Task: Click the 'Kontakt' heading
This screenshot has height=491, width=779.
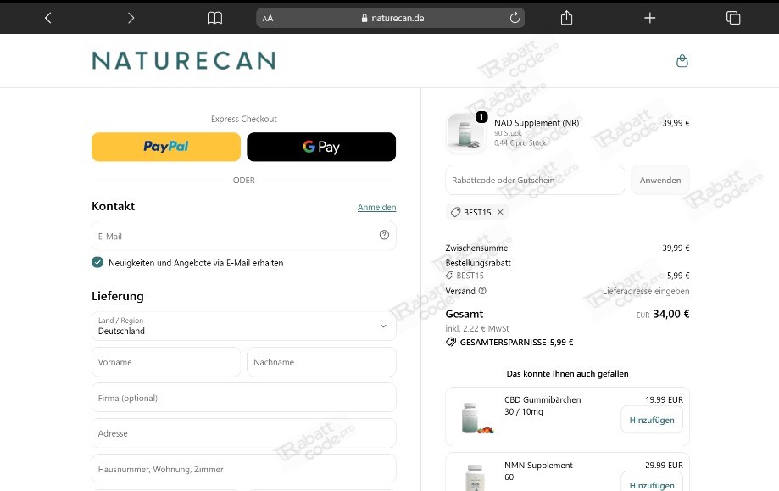Action: pos(114,206)
